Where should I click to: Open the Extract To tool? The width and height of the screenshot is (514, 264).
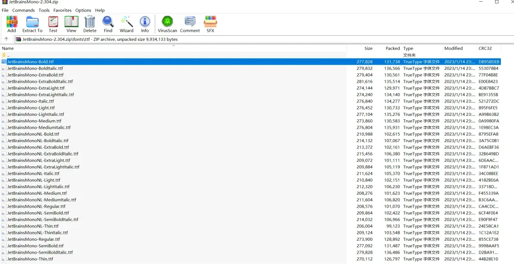coord(32,24)
